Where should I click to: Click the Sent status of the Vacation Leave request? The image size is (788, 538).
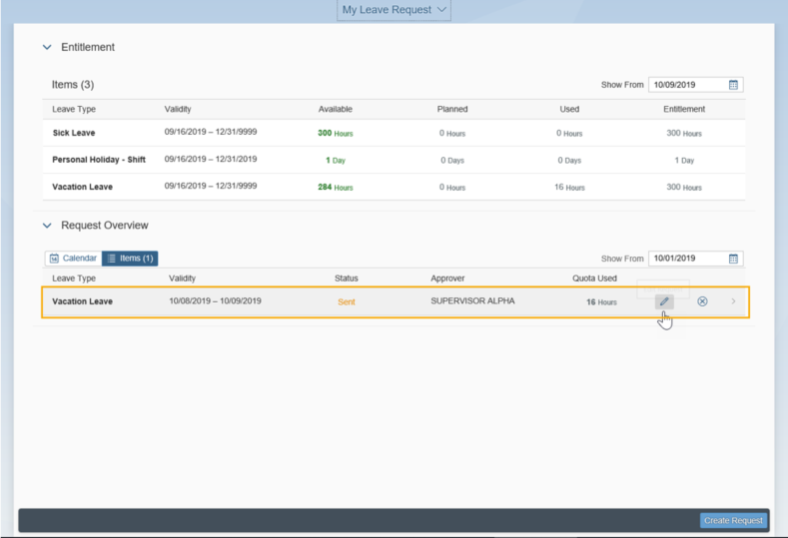point(346,301)
